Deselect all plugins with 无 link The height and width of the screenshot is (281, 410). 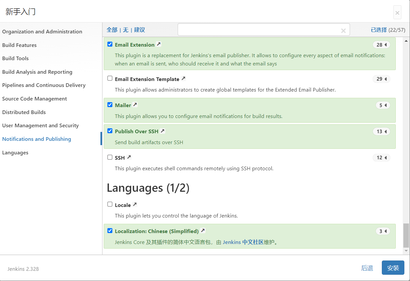(126, 30)
